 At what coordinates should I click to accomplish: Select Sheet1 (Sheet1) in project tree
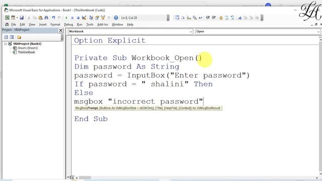[28, 48]
